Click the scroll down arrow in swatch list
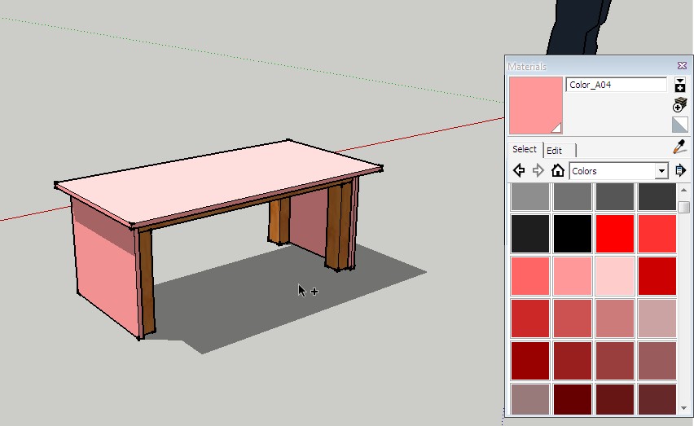This screenshot has width=694, height=426. [684, 408]
